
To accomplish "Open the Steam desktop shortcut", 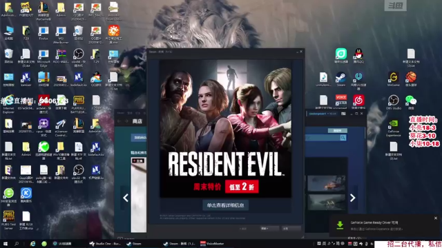I will pos(340,79).
